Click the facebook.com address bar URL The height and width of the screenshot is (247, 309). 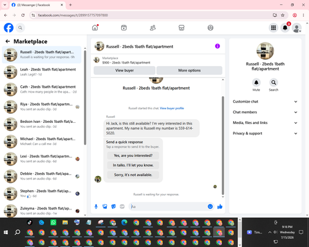click(73, 15)
